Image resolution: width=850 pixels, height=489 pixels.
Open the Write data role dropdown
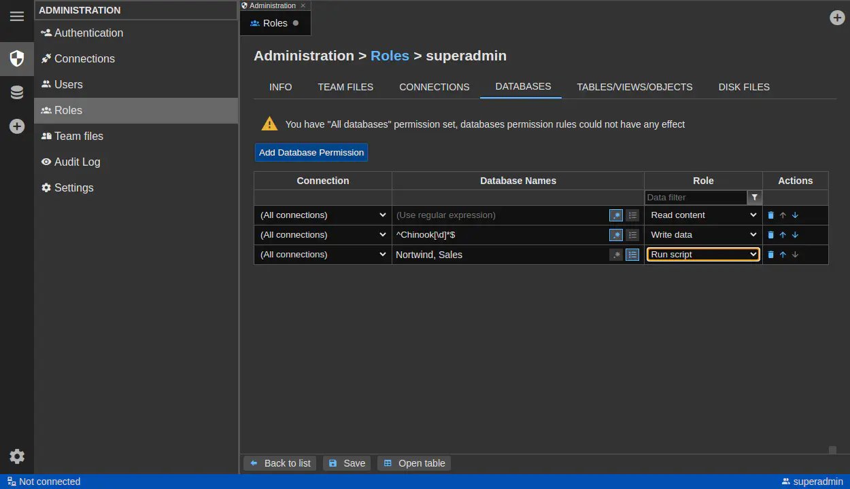tap(703, 235)
